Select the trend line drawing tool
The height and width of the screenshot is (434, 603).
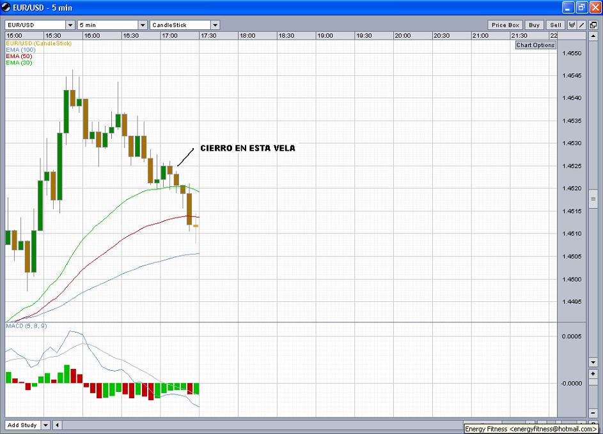(583, 25)
